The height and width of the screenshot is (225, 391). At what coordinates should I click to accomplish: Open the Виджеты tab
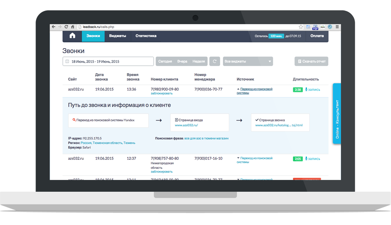tap(117, 36)
